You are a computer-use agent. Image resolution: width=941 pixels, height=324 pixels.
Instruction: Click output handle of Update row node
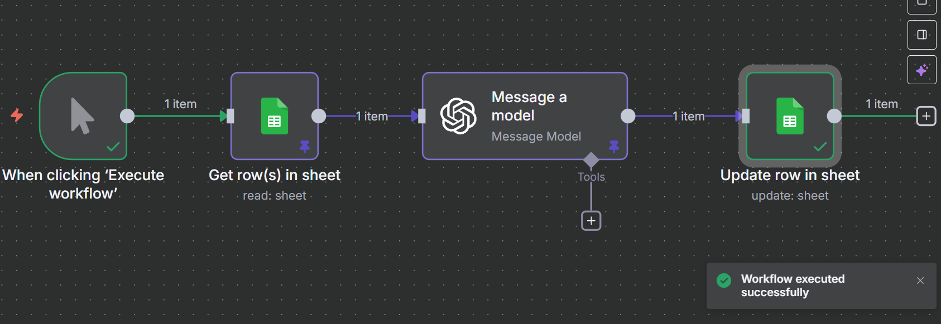point(834,116)
